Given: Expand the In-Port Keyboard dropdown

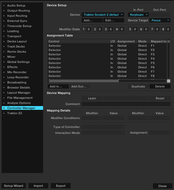Looking at the screenshot, I should (x=138, y=15).
